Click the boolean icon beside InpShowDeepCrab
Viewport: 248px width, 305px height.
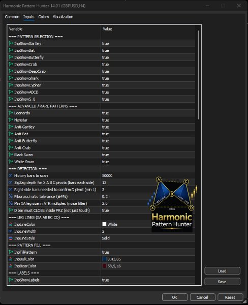[x=11, y=71]
